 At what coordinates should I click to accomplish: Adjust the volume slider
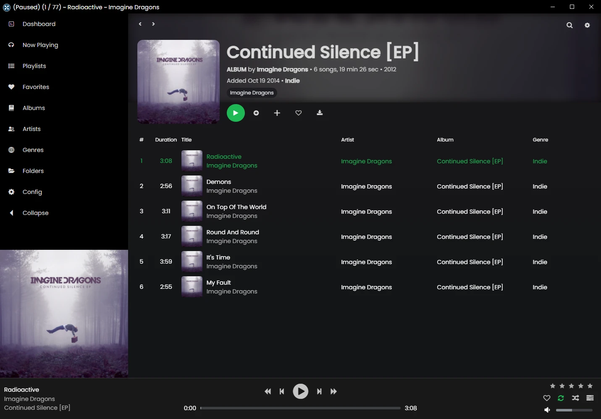(x=574, y=410)
